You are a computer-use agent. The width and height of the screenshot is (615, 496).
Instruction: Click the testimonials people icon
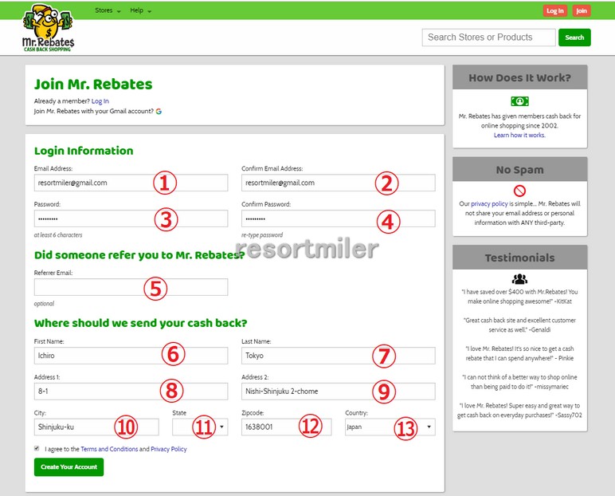(519, 279)
